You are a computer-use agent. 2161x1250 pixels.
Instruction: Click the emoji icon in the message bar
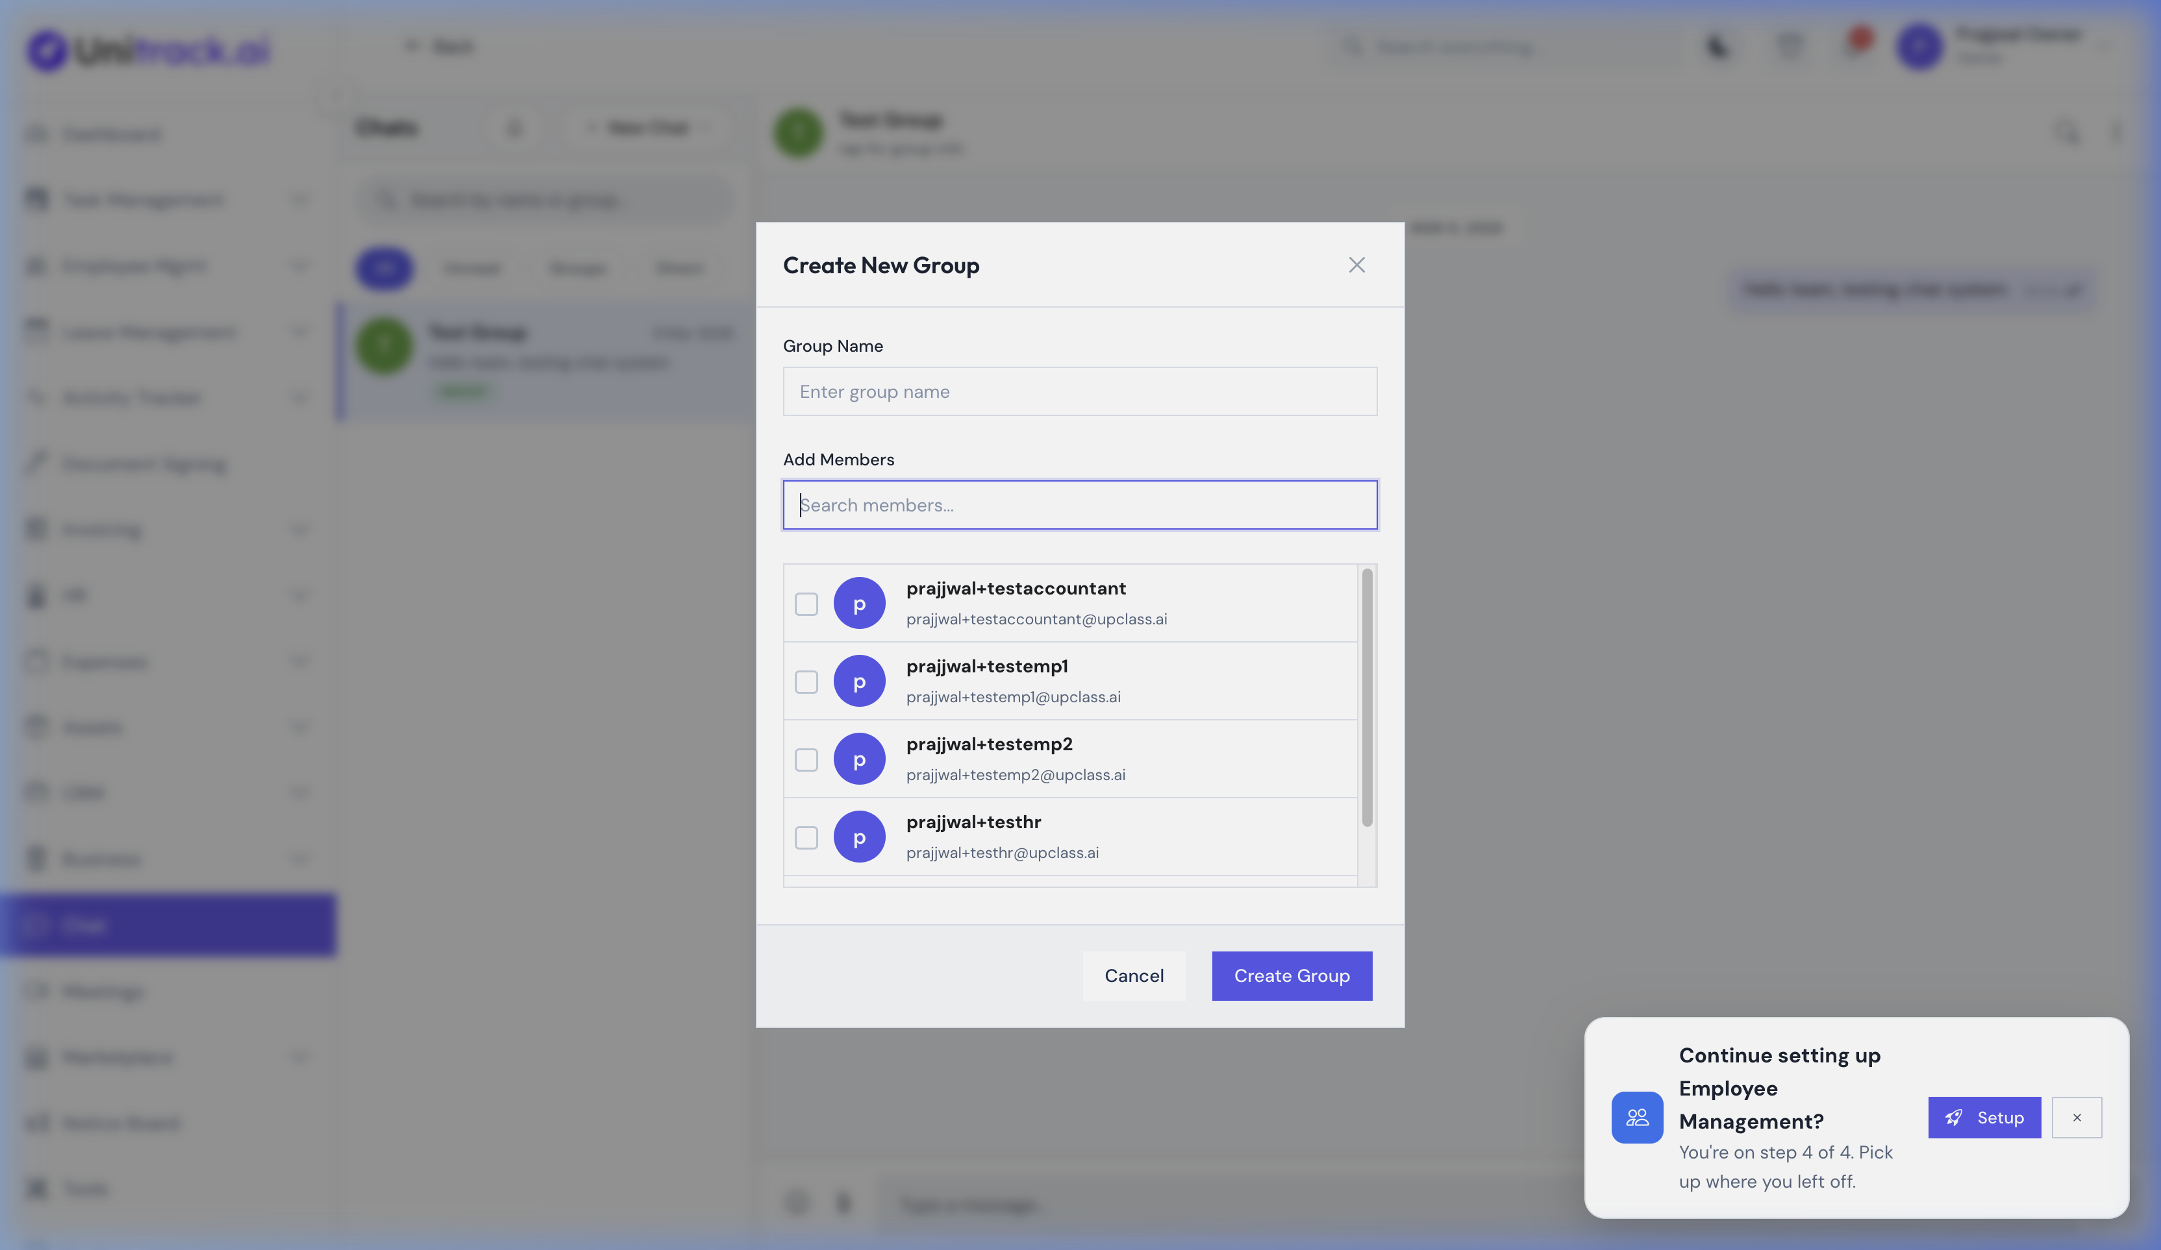coord(796,1204)
